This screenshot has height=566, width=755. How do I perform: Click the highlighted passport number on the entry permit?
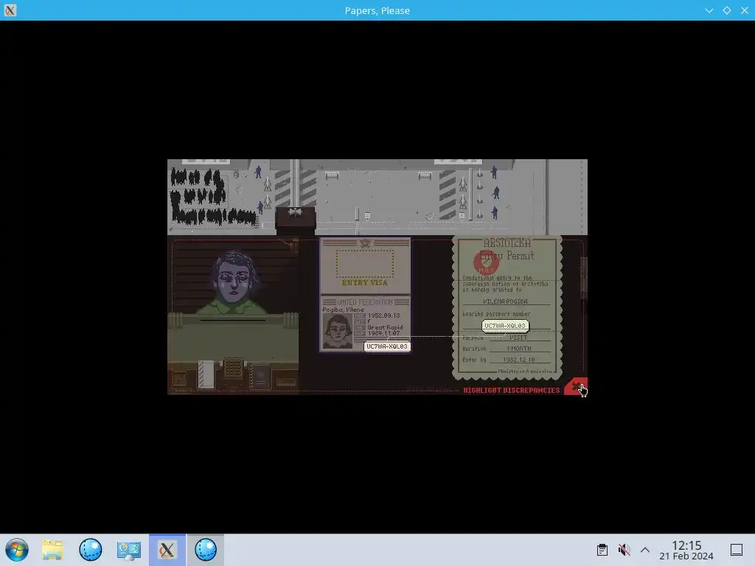coord(505,326)
